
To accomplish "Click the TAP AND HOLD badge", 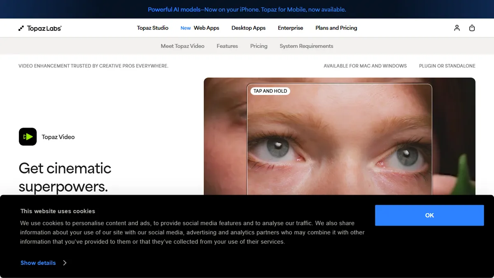I will (270, 91).
